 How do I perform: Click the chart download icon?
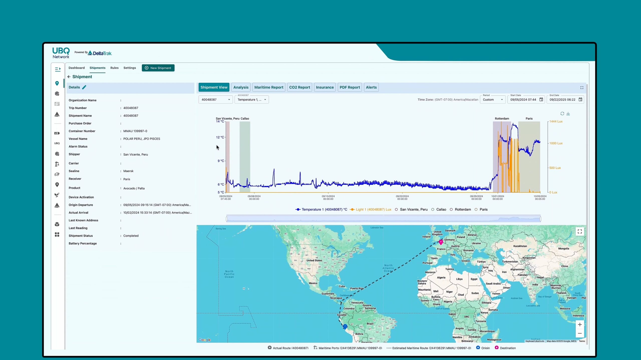[568, 114]
